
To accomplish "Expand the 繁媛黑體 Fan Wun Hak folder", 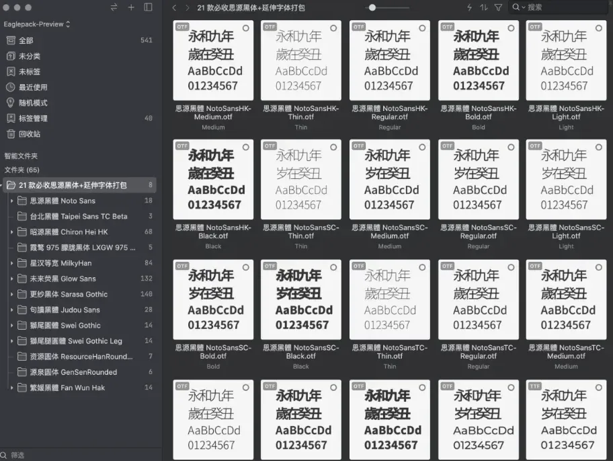I will (11, 388).
